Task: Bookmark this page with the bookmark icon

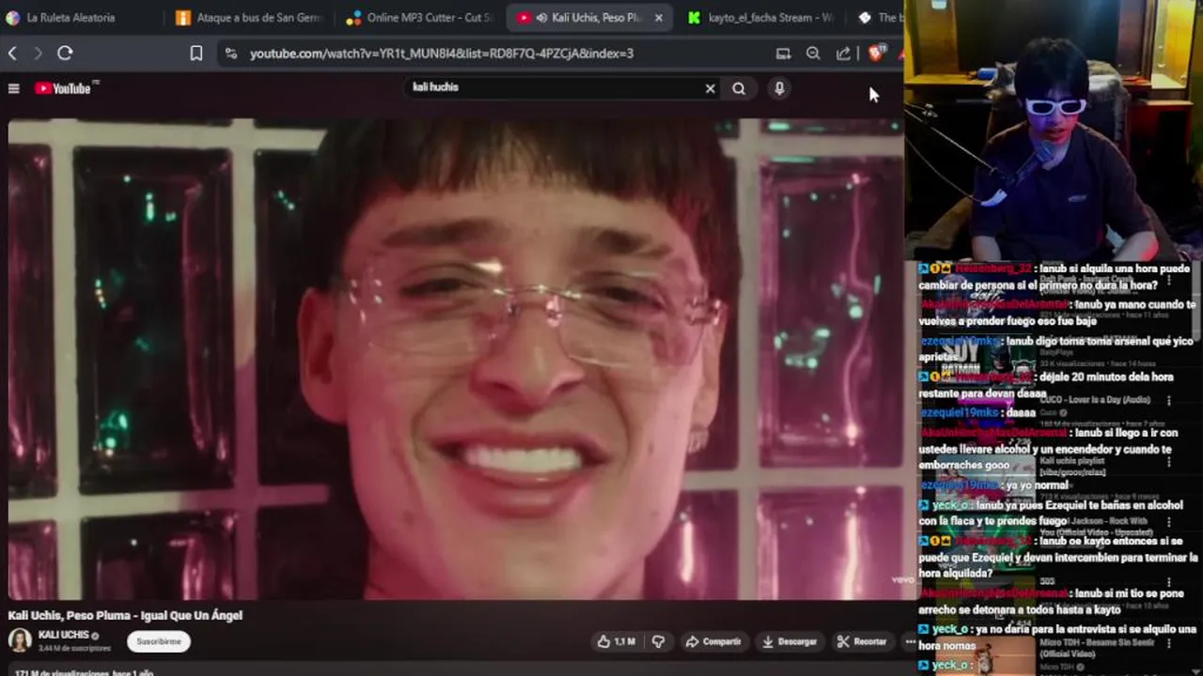Action: (196, 54)
